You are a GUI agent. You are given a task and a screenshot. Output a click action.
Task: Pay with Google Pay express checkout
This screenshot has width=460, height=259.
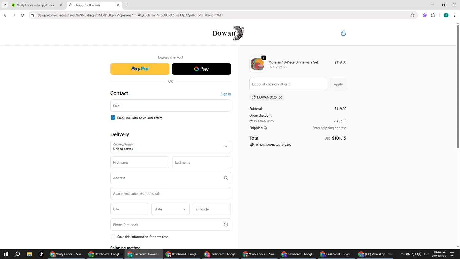pyautogui.click(x=201, y=69)
